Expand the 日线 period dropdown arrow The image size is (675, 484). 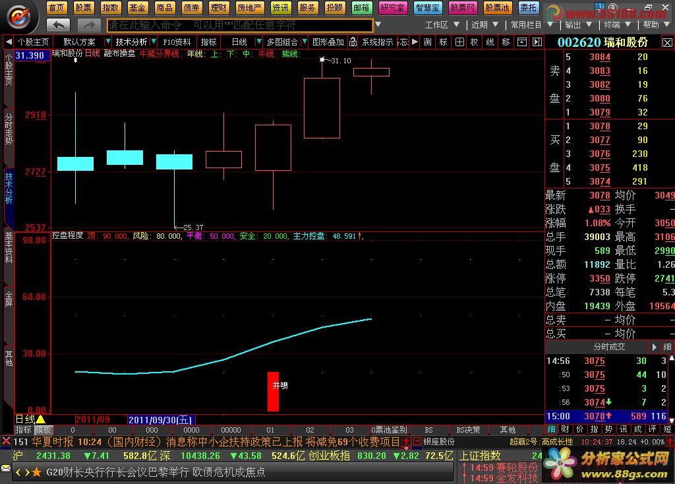point(258,42)
